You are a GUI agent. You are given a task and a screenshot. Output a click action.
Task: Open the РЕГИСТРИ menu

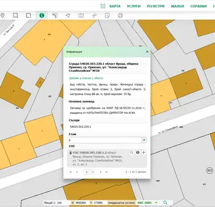point(155,6)
